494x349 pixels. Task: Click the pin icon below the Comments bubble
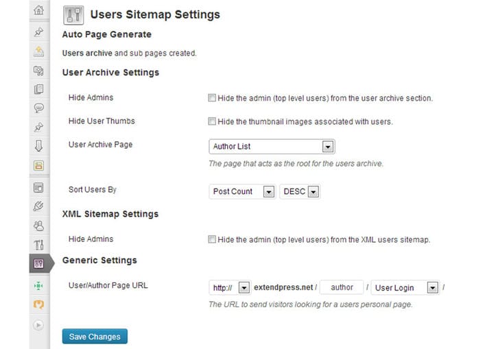pos(38,127)
